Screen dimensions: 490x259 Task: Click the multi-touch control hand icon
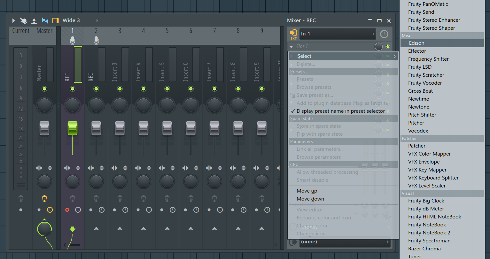pyautogui.click(x=23, y=20)
